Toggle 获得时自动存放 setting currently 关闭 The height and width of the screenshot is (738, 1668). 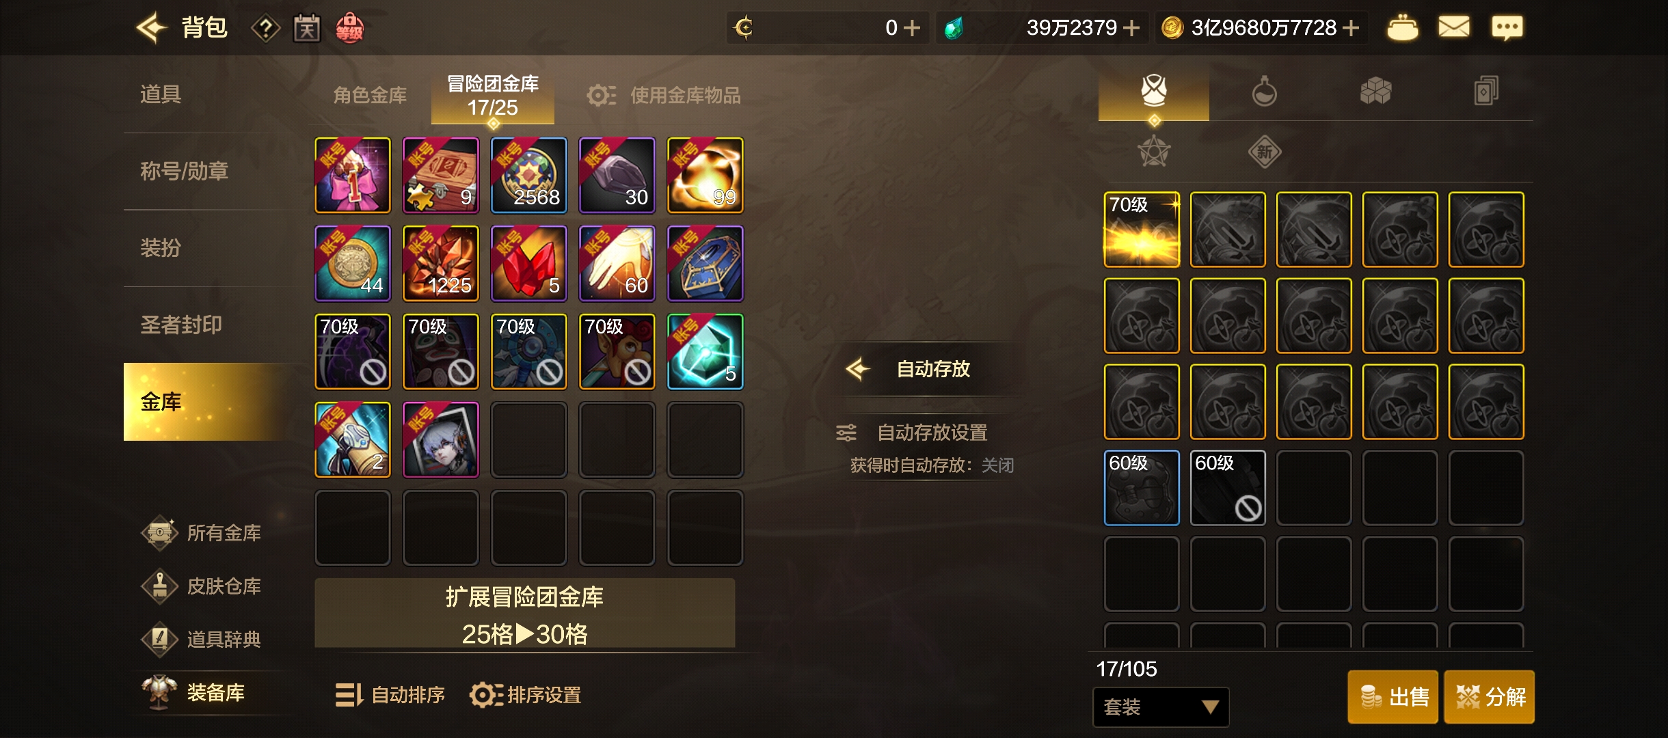pyautogui.click(x=932, y=465)
